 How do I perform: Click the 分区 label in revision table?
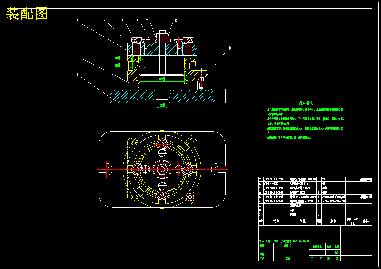tap(276, 241)
